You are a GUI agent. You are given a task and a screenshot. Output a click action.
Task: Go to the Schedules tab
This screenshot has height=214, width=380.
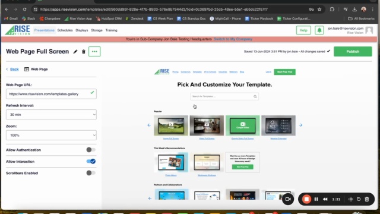tap(65, 30)
